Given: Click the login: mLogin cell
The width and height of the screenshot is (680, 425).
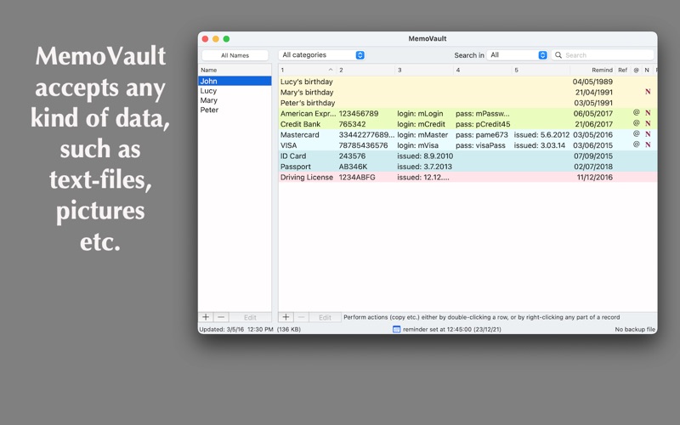Looking at the screenshot, I should [420, 113].
